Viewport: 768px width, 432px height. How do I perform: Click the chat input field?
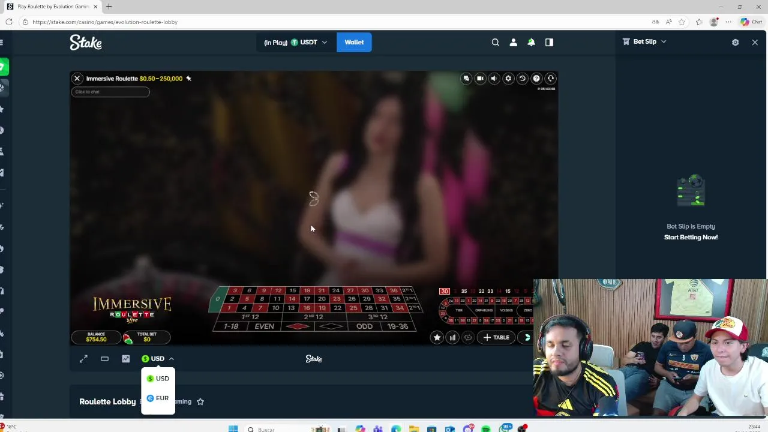point(110,92)
